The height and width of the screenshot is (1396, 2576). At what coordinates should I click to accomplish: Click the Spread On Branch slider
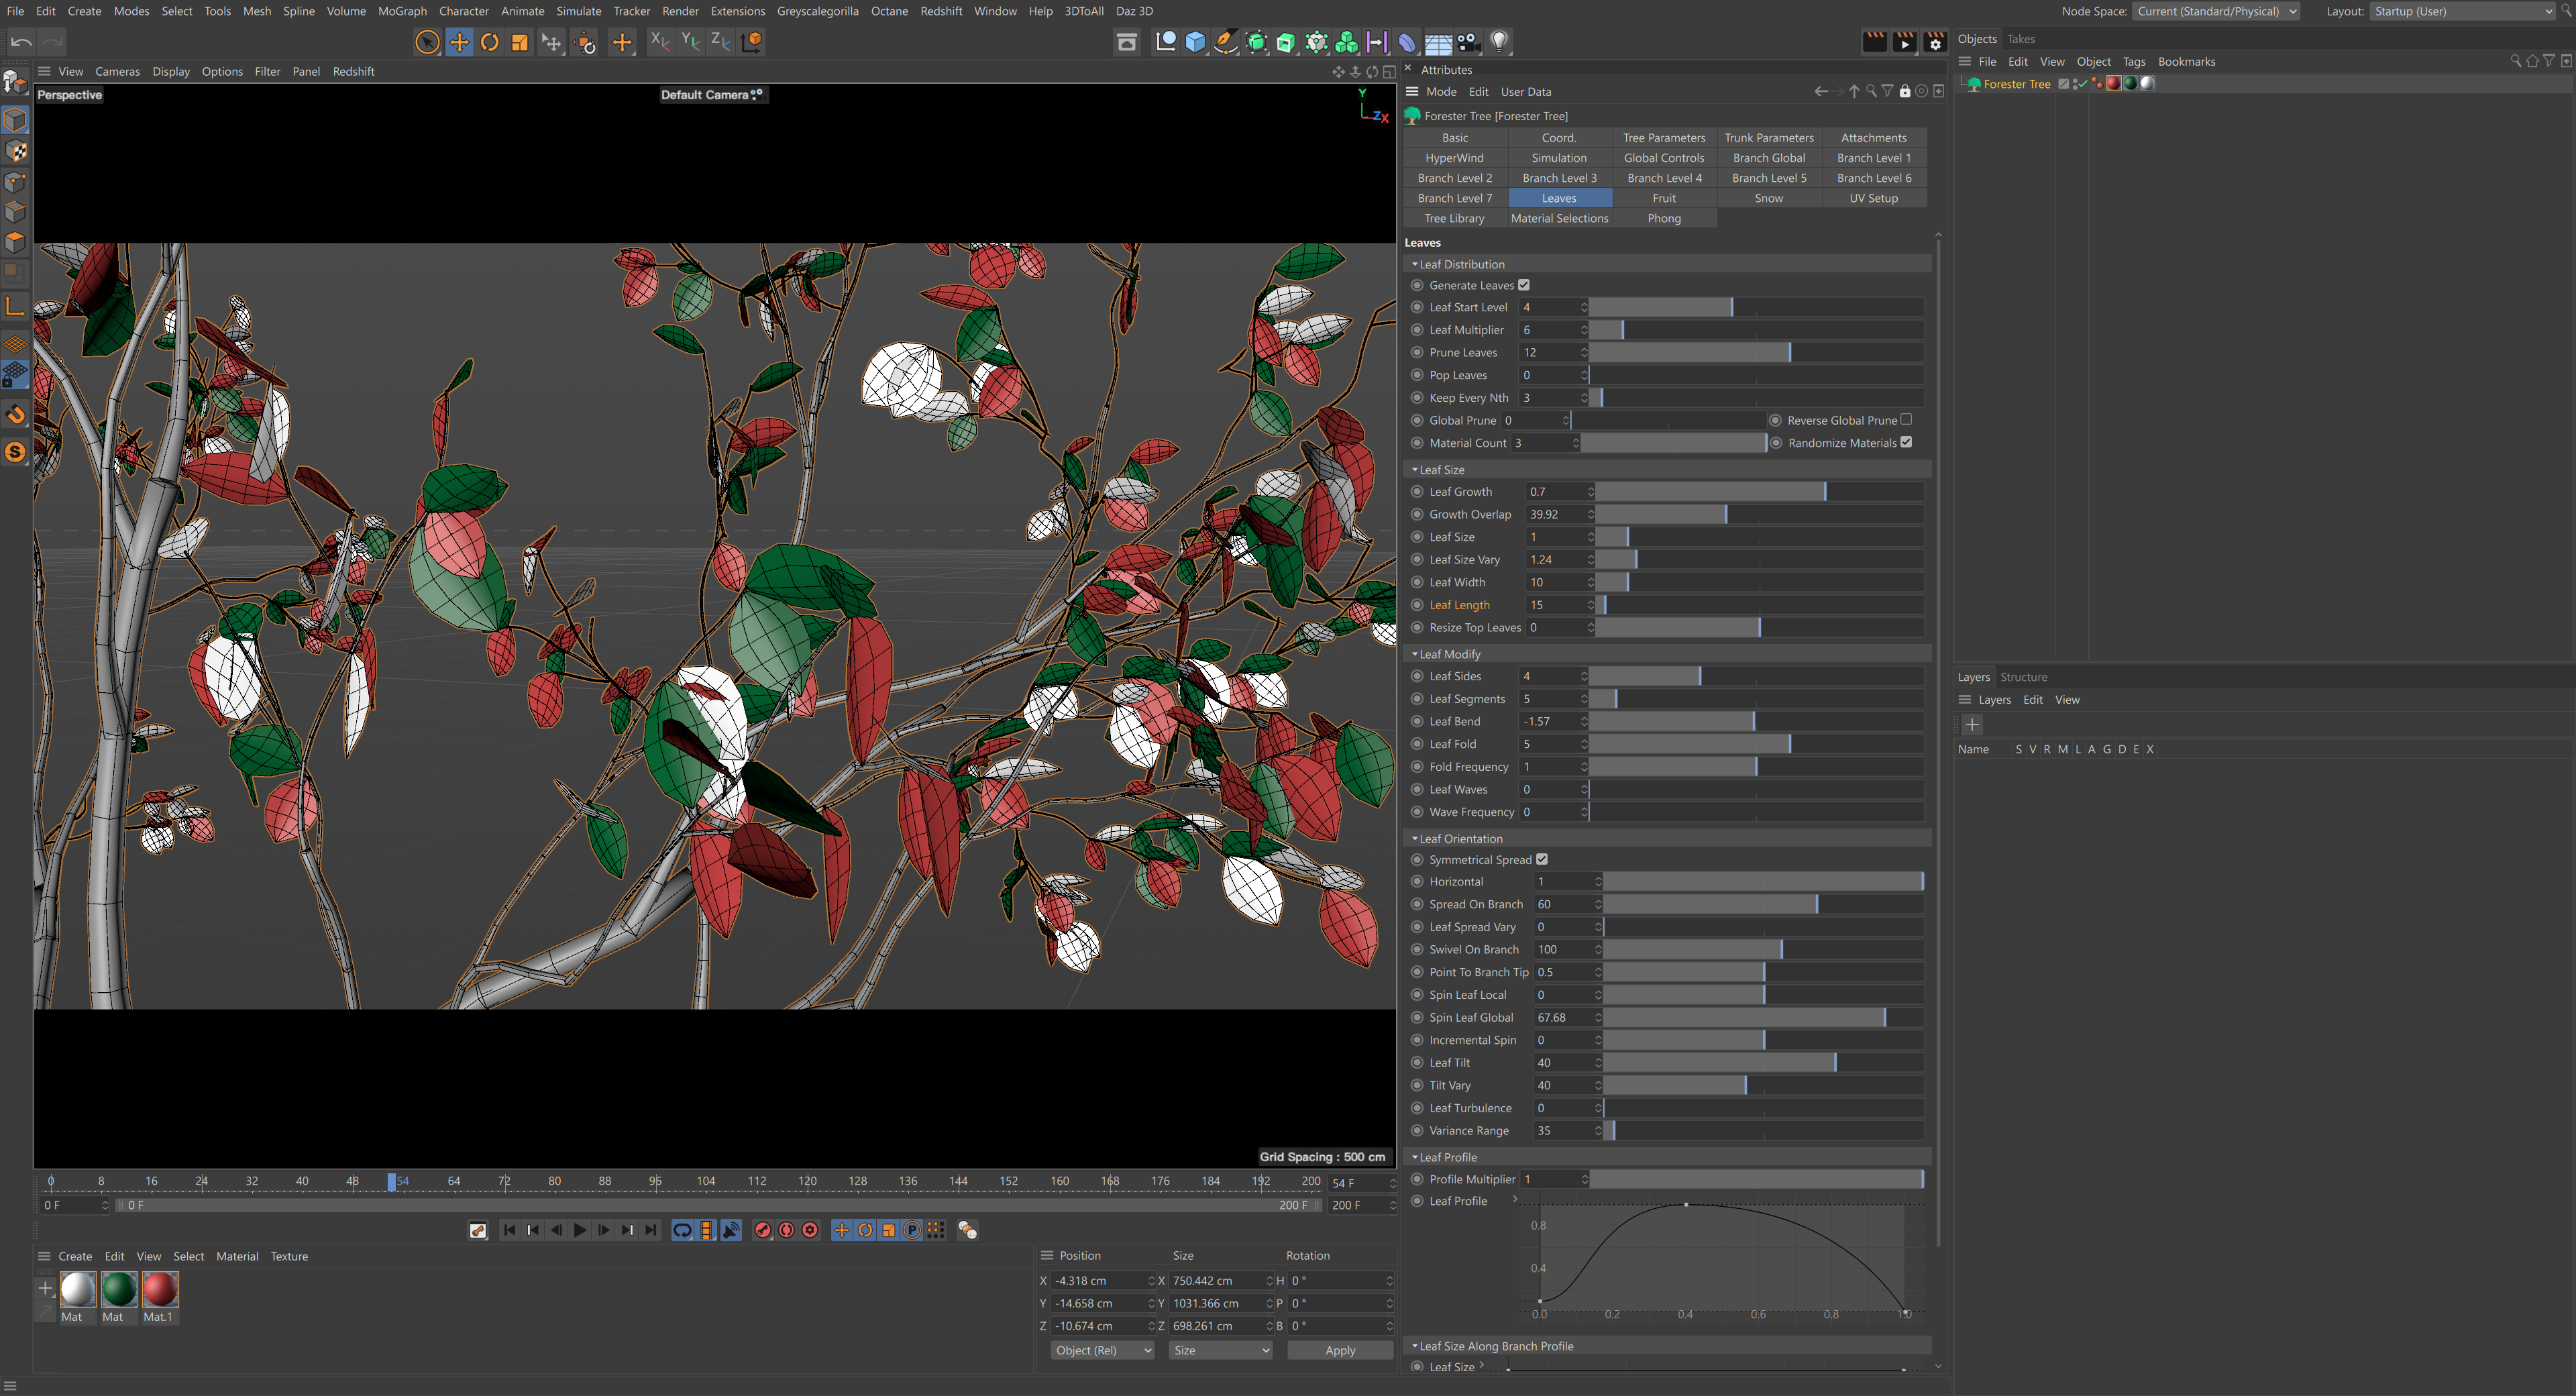click(x=1763, y=905)
